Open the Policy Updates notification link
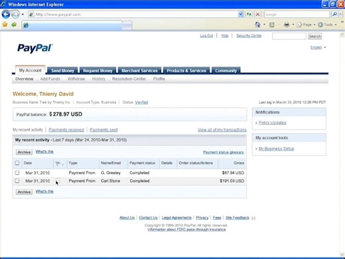The width and height of the screenshot is (345, 259). coord(272,123)
